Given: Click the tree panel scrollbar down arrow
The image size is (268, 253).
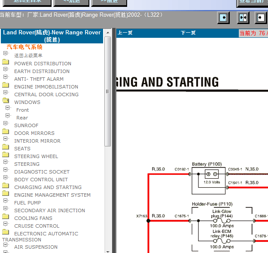Looking at the screenshot, I should pos(108,251).
